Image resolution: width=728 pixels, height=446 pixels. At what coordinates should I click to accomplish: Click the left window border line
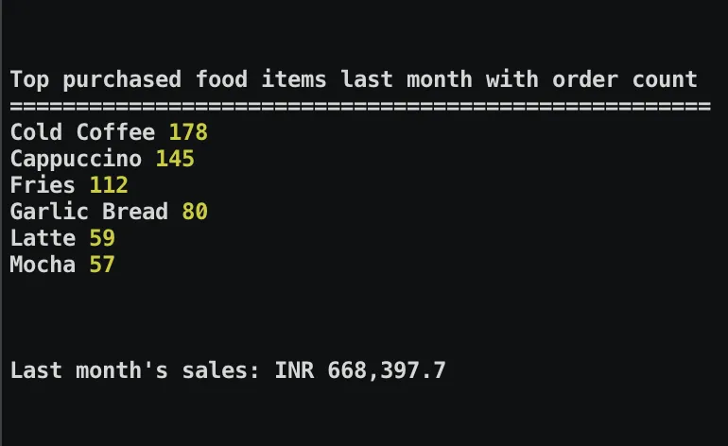pos(1,223)
